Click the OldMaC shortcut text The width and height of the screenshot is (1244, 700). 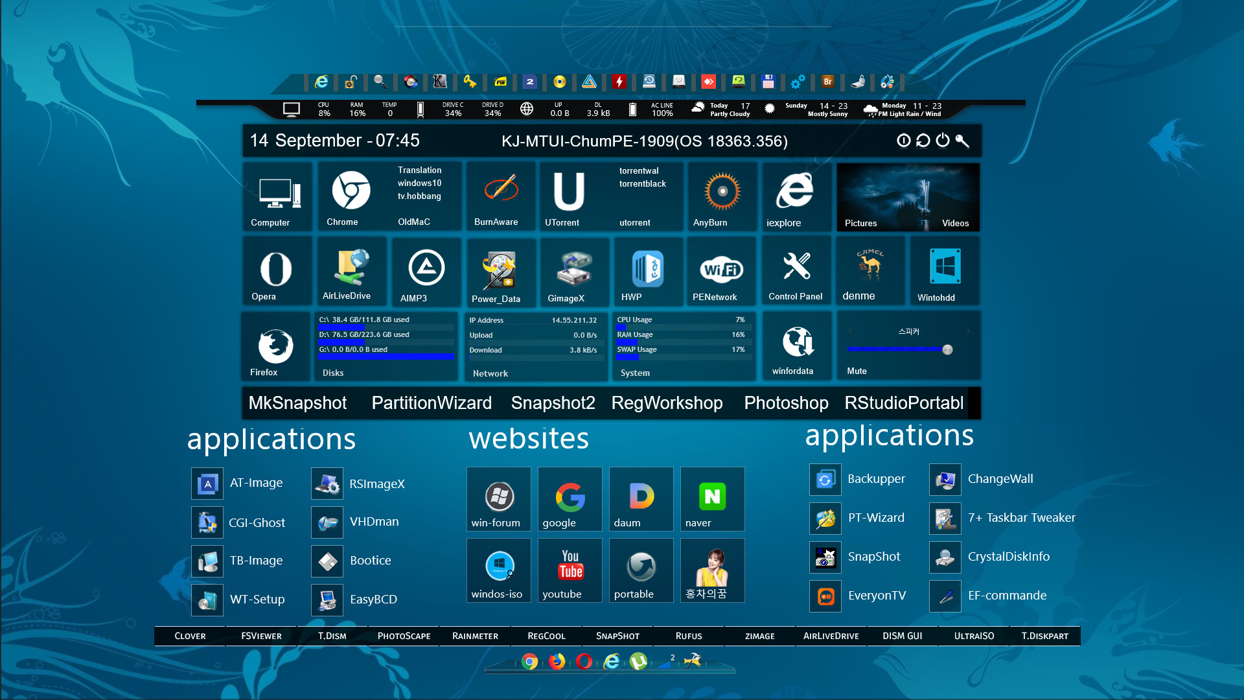click(413, 222)
